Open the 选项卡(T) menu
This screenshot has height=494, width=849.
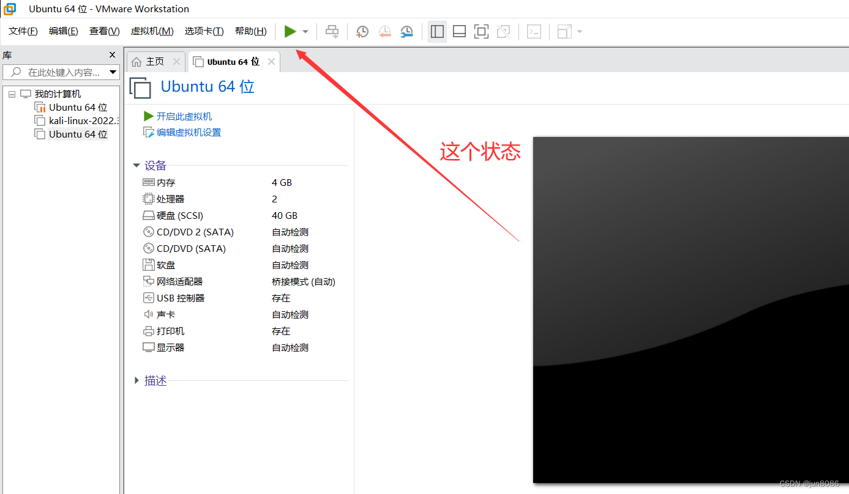[204, 31]
